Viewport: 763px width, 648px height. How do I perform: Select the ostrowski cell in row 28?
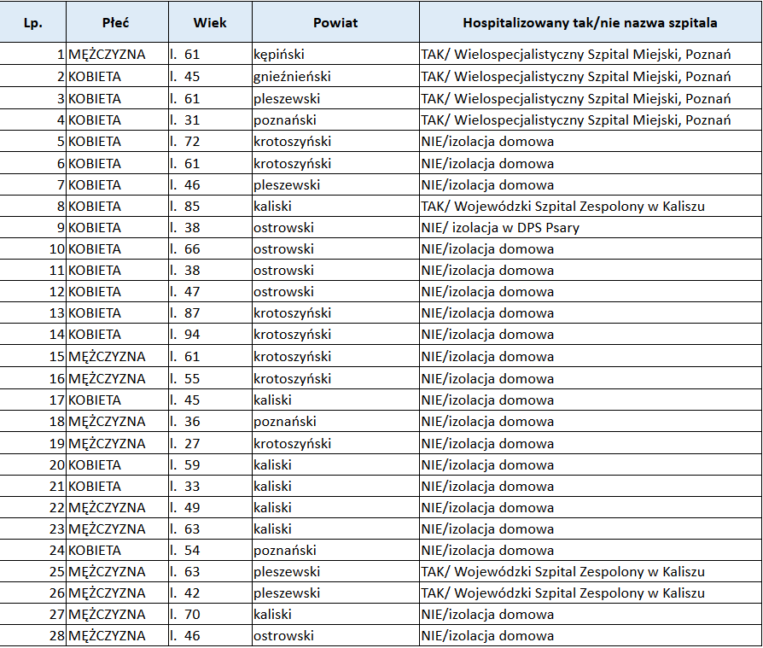click(283, 635)
